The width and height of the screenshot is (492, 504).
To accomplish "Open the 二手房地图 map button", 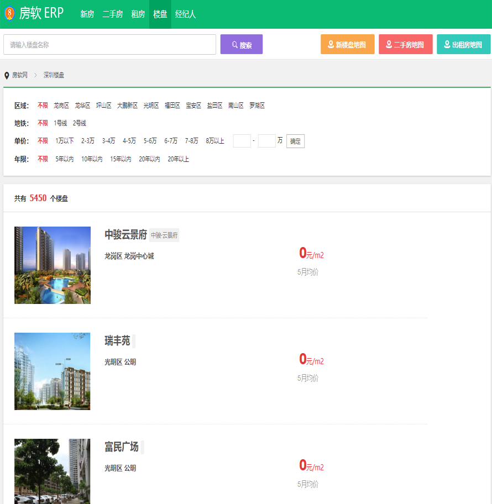I will [x=406, y=44].
